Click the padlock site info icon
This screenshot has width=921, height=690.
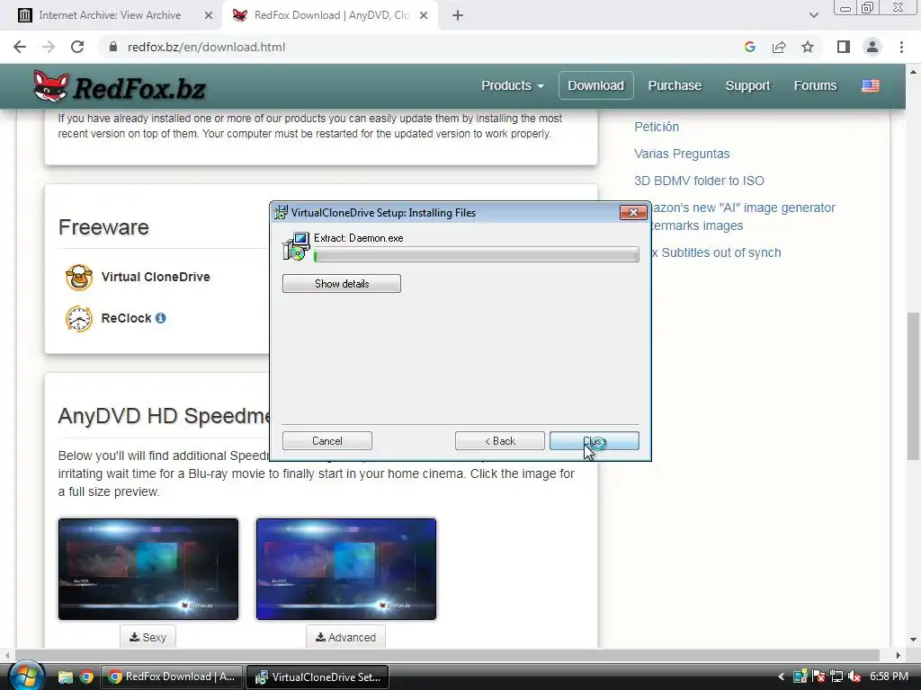pyautogui.click(x=113, y=47)
